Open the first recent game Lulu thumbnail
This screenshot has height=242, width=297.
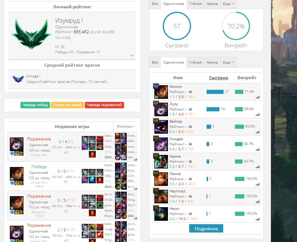tap(17, 144)
